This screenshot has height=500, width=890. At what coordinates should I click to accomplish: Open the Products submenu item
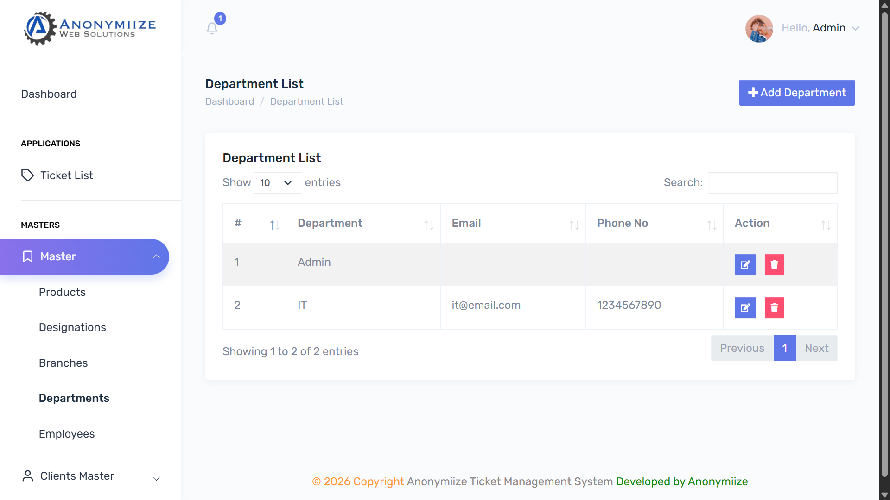pyautogui.click(x=62, y=292)
